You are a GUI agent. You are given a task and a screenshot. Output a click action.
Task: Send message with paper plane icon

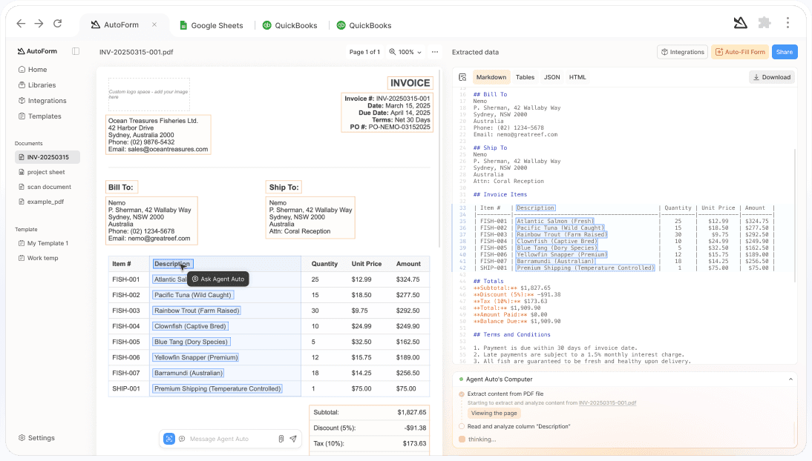[x=293, y=439]
